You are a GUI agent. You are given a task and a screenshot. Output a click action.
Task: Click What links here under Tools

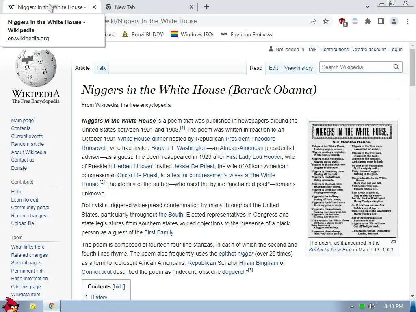click(28, 247)
